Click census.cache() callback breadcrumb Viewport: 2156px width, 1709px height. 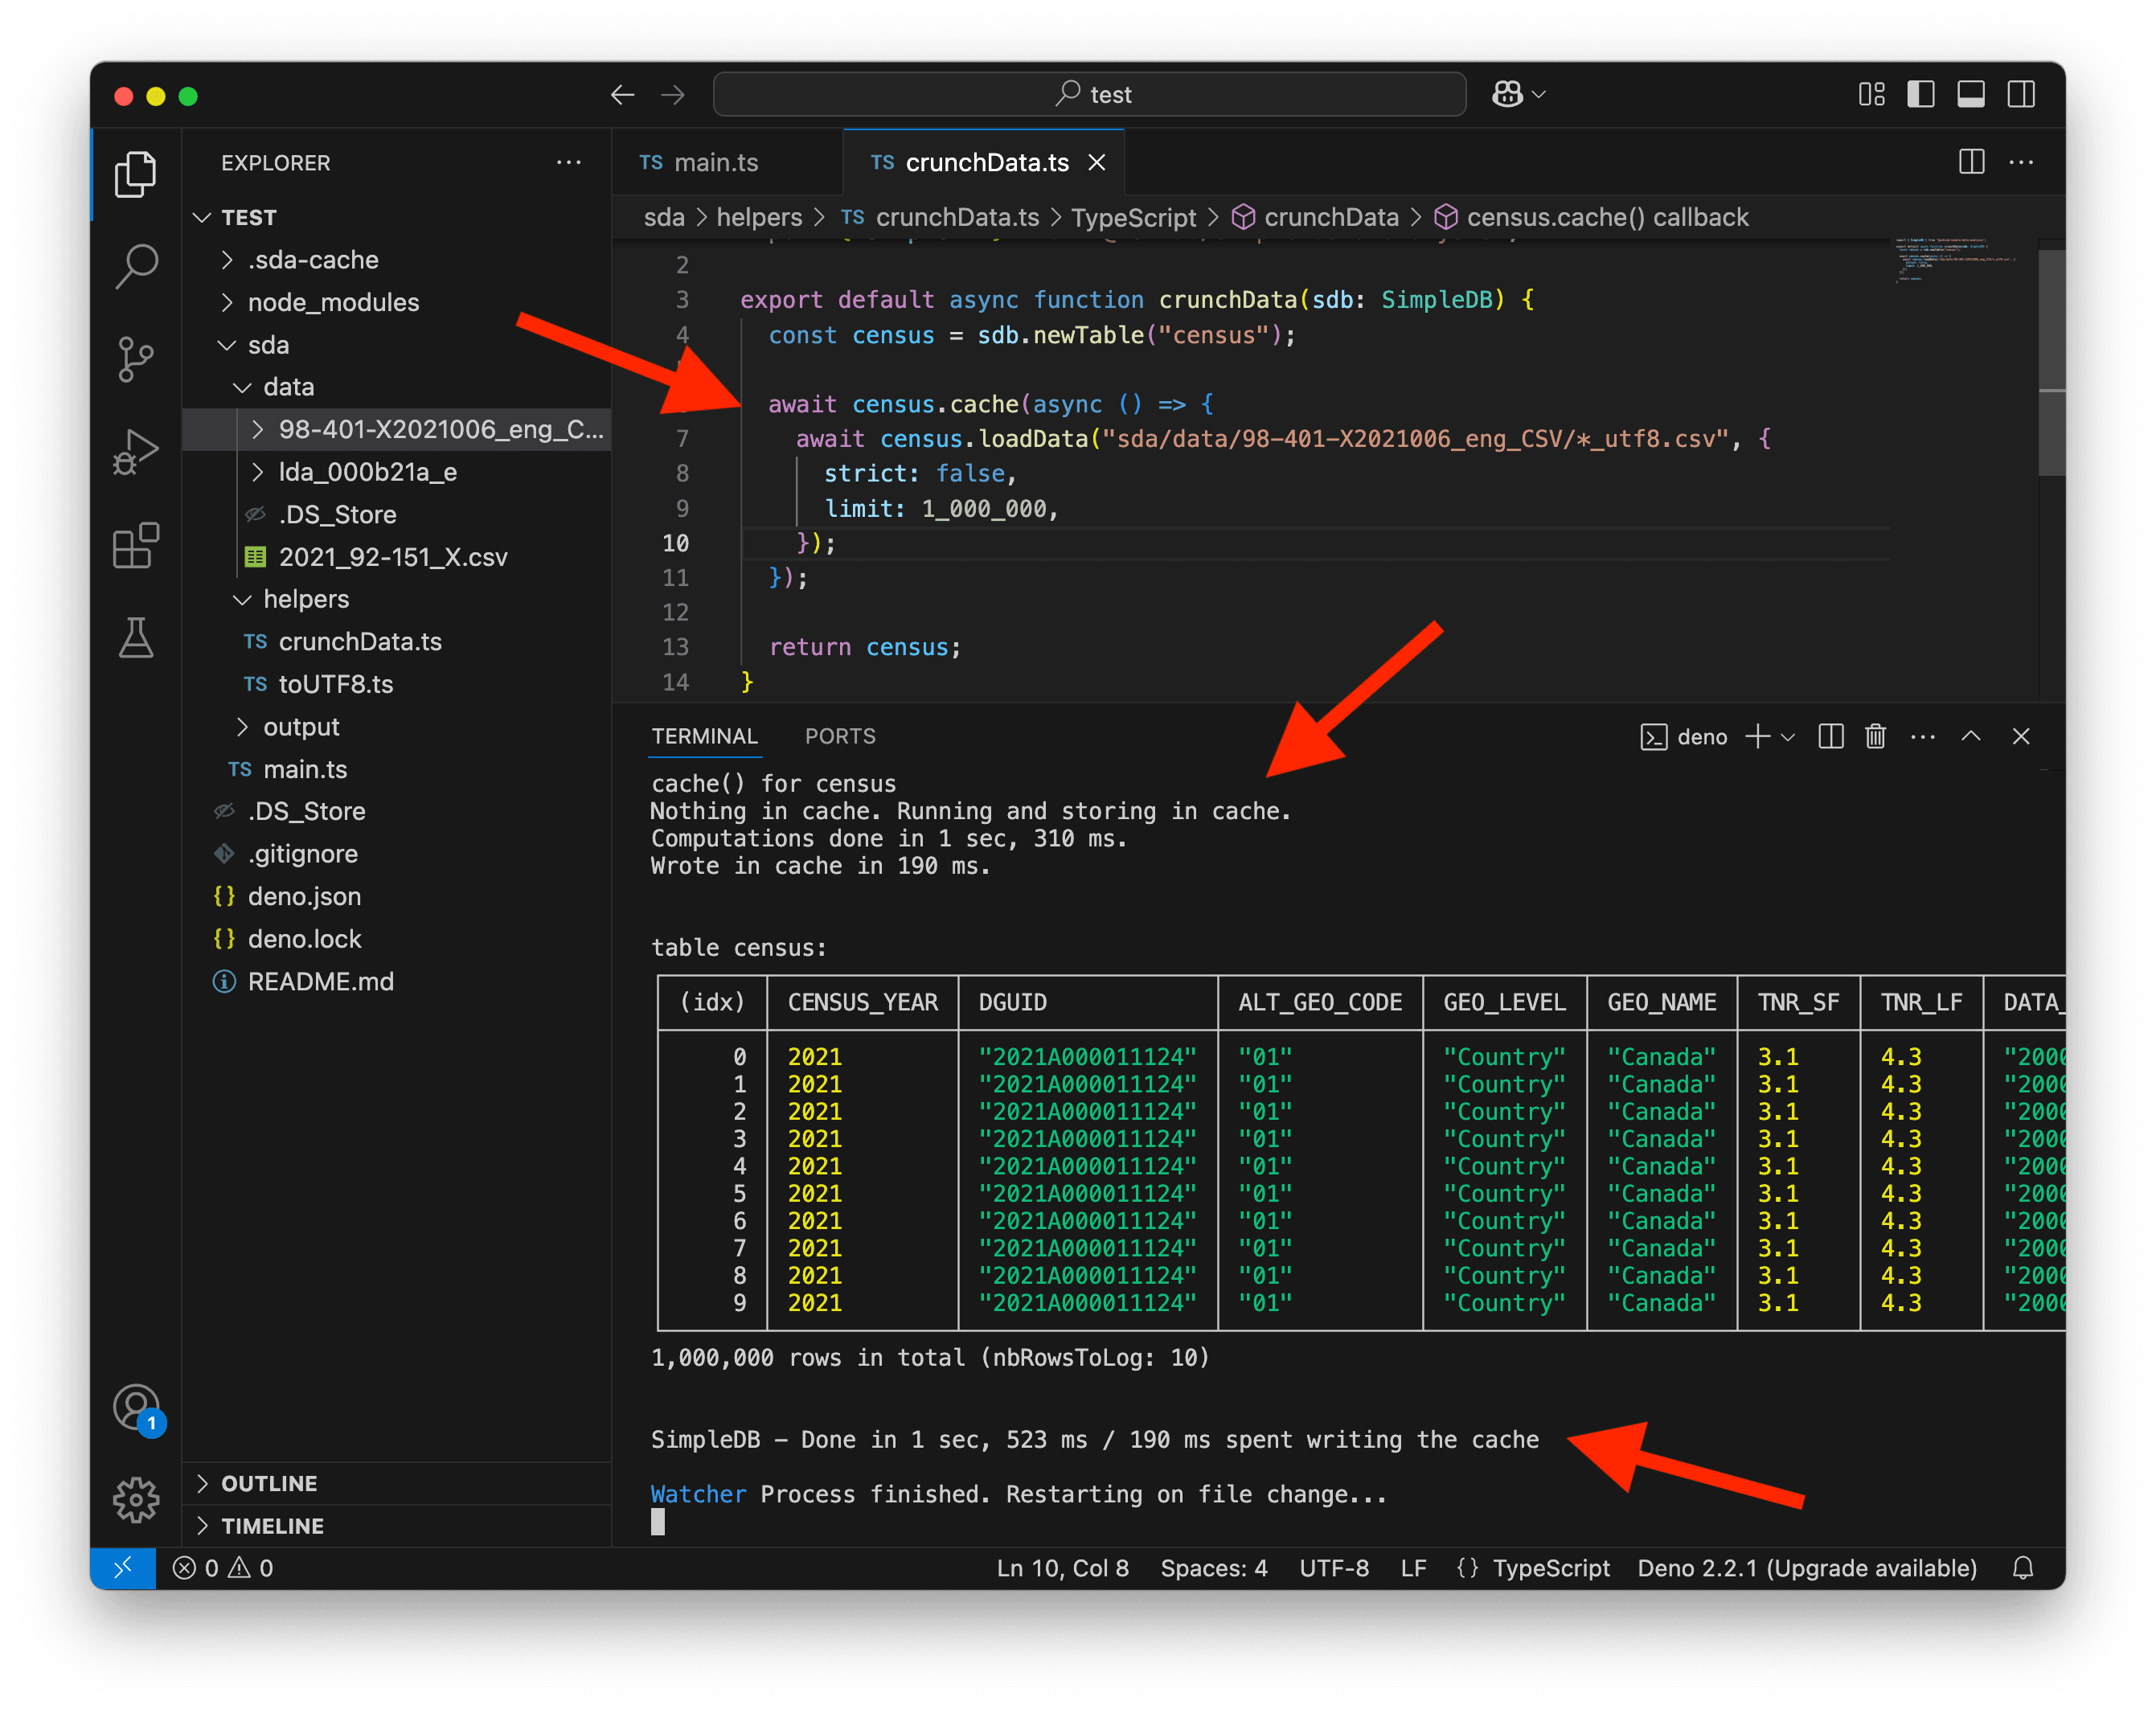(1591, 217)
